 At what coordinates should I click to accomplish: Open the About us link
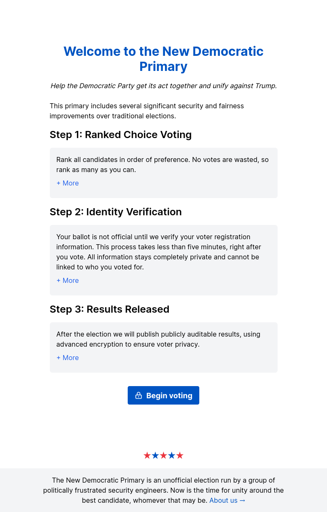pyautogui.click(x=223, y=500)
